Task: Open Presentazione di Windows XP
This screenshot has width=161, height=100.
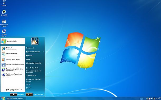Action: click(x=13, y=65)
